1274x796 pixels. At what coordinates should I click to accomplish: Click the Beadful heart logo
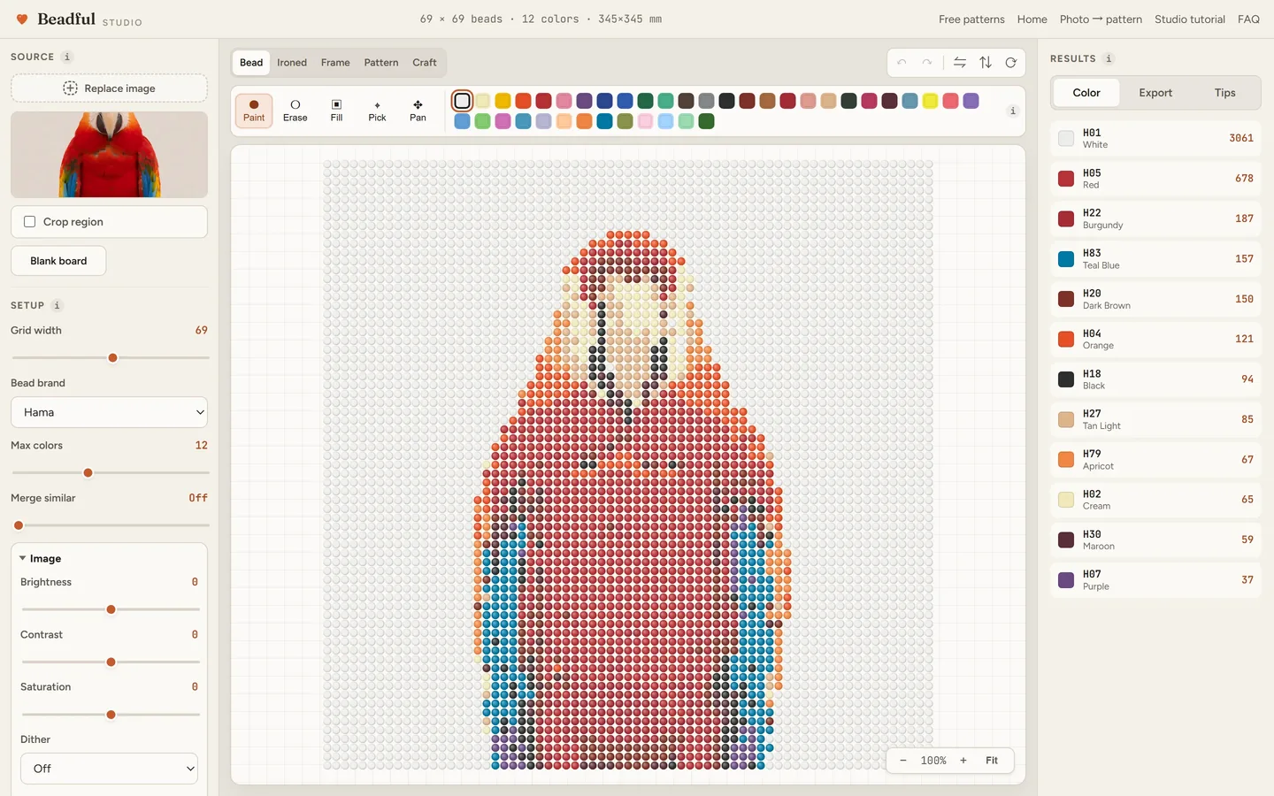[x=22, y=19]
